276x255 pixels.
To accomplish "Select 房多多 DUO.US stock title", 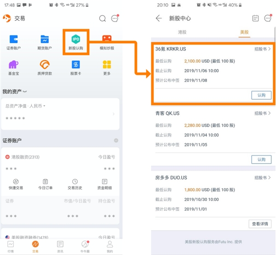I will [x=171, y=178].
